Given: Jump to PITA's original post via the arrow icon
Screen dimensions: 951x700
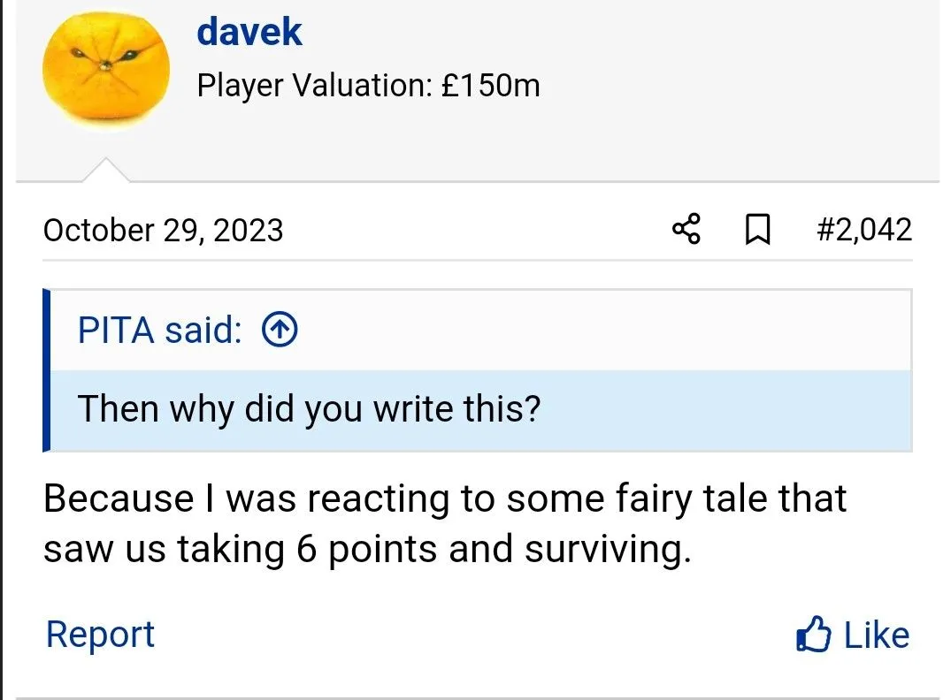Looking at the screenshot, I should [x=280, y=331].
